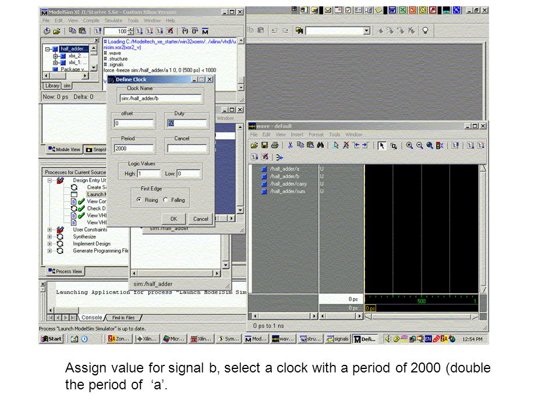Open file icon in wave window toolbar
The height and width of the screenshot is (419, 559).
tap(254, 145)
